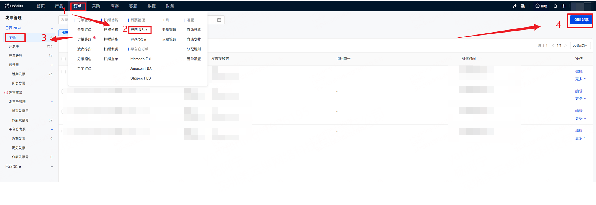Select 草稿 in the sidebar
The image size is (596, 205).
click(13, 37)
